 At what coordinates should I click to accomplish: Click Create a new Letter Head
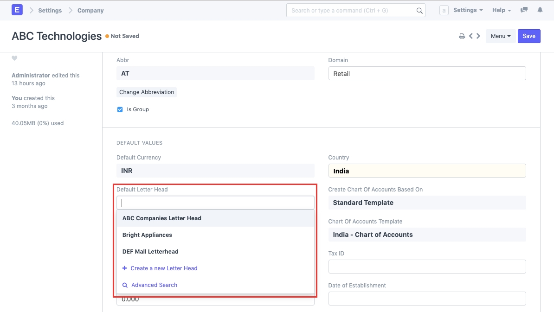(x=163, y=268)
